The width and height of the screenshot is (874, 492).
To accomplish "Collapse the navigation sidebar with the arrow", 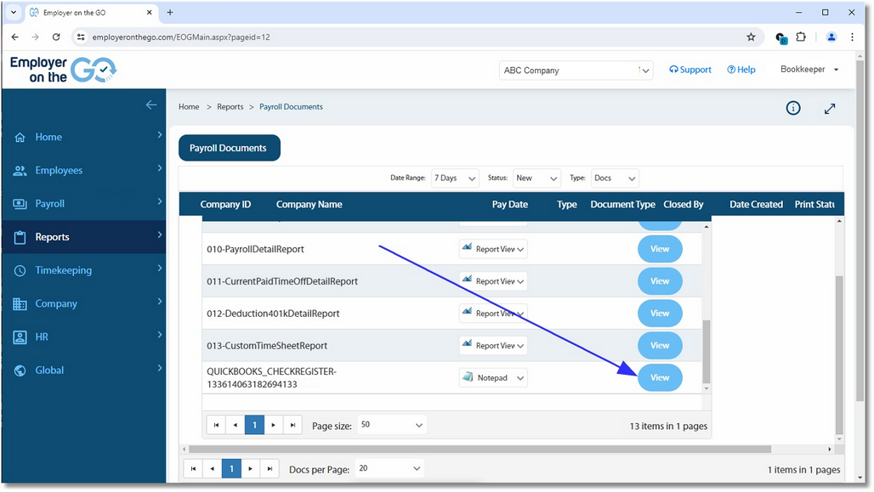I will [x=151, y=105].
